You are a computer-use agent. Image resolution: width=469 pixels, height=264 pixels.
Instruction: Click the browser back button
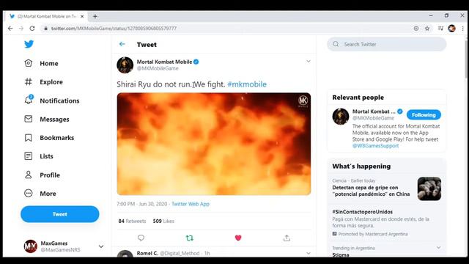point(10,29)
